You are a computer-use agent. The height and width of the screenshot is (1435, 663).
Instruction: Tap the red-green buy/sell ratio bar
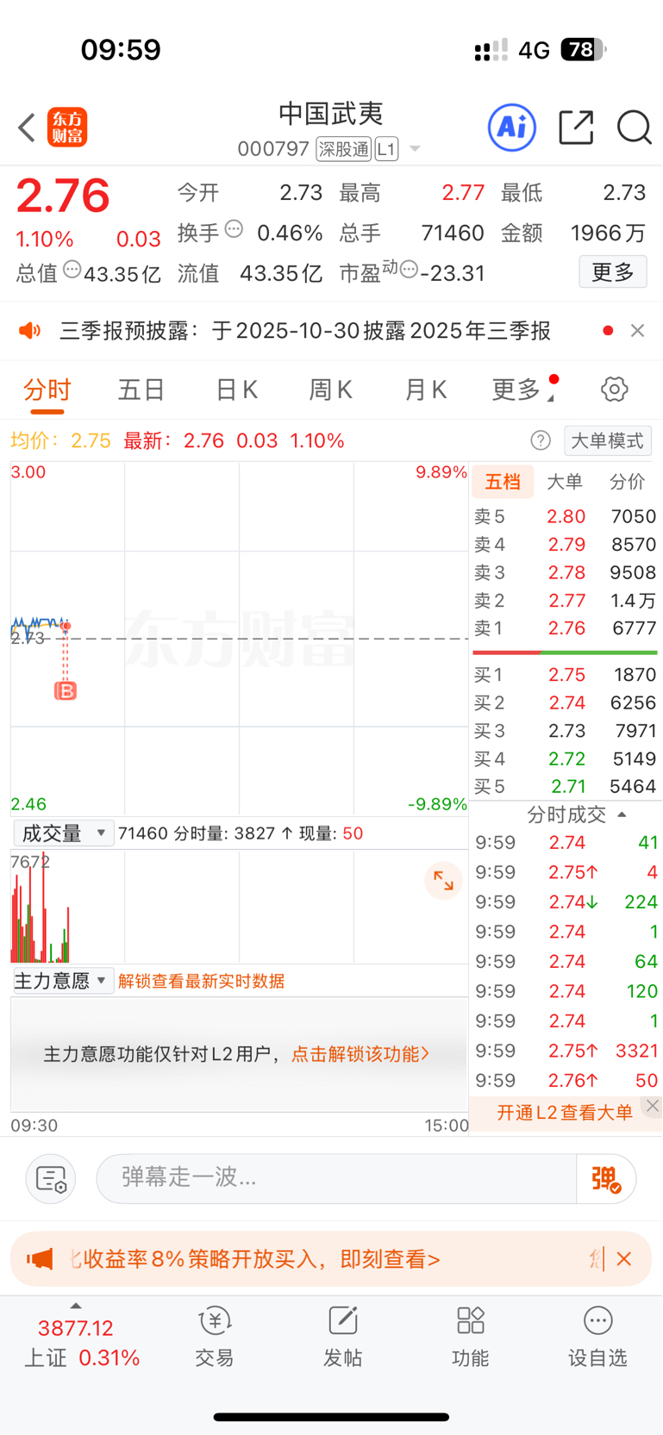point(566,652)
